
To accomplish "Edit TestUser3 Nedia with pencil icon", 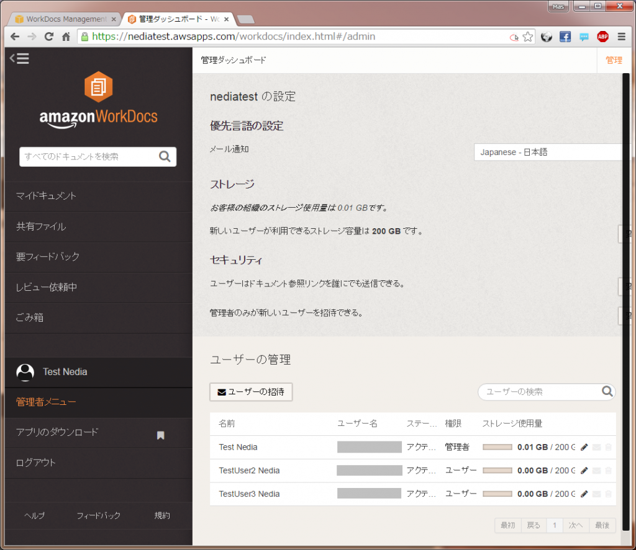I will [x=584, y=494].
